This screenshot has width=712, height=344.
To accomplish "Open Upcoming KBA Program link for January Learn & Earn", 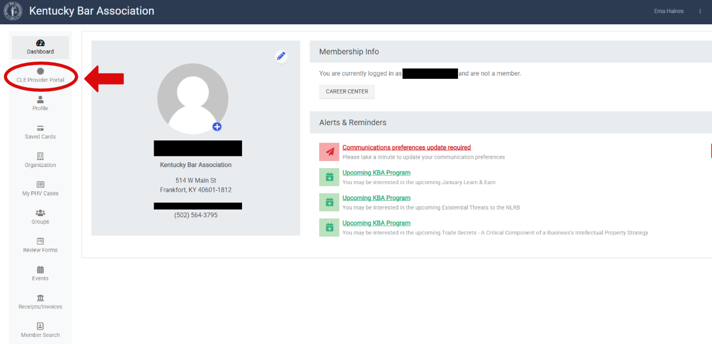I will [x=376, y=173].
